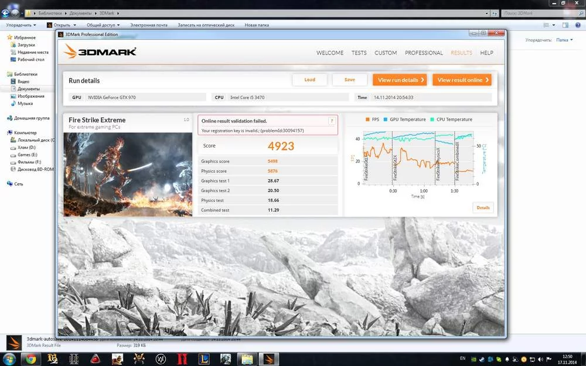Select Документы in Explorer libraries
Image resolution: width=586 pixels, height=366 pixels.
tap(28, 88)
